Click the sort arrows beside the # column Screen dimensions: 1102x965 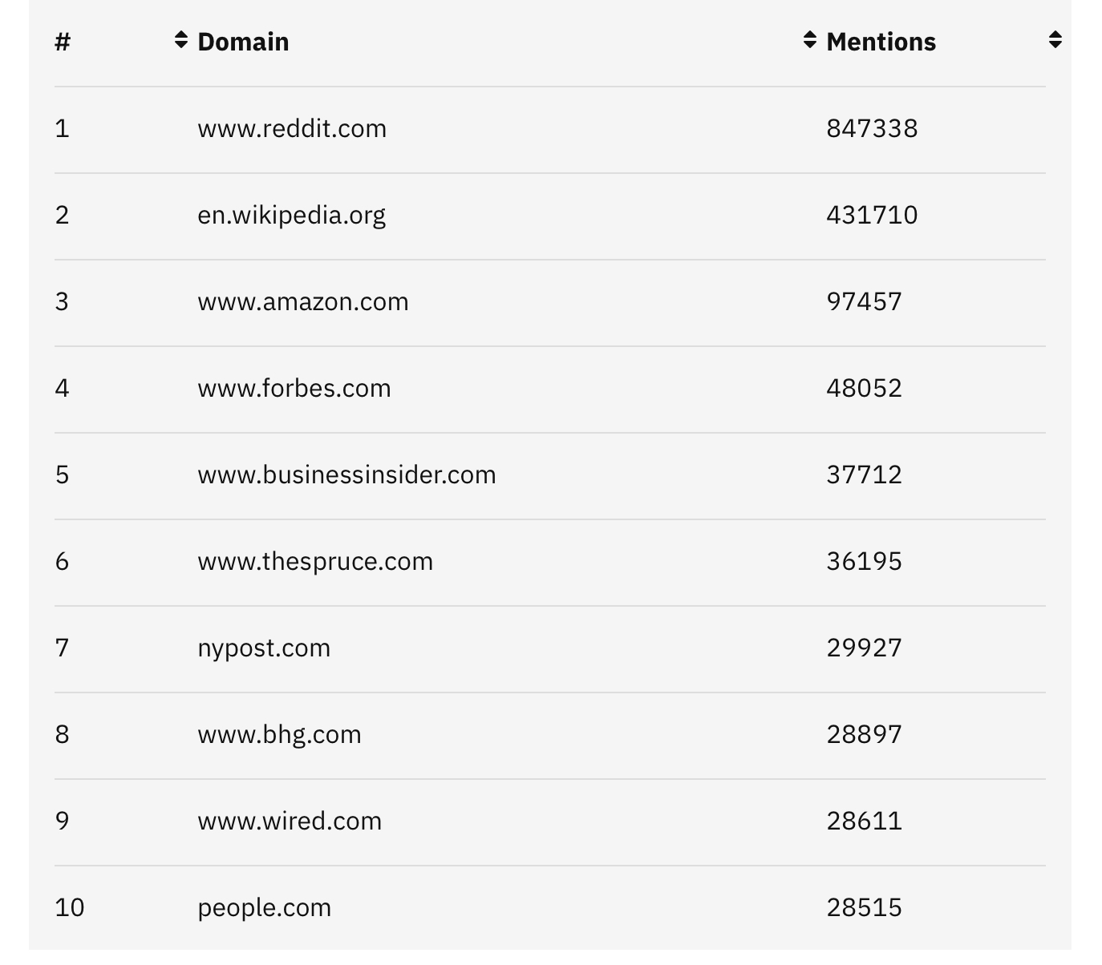click(x=180, y=42)
